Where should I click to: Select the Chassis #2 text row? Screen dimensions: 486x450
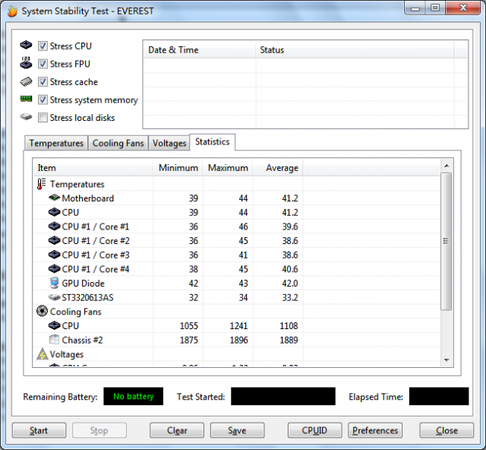tap(82, 340)
